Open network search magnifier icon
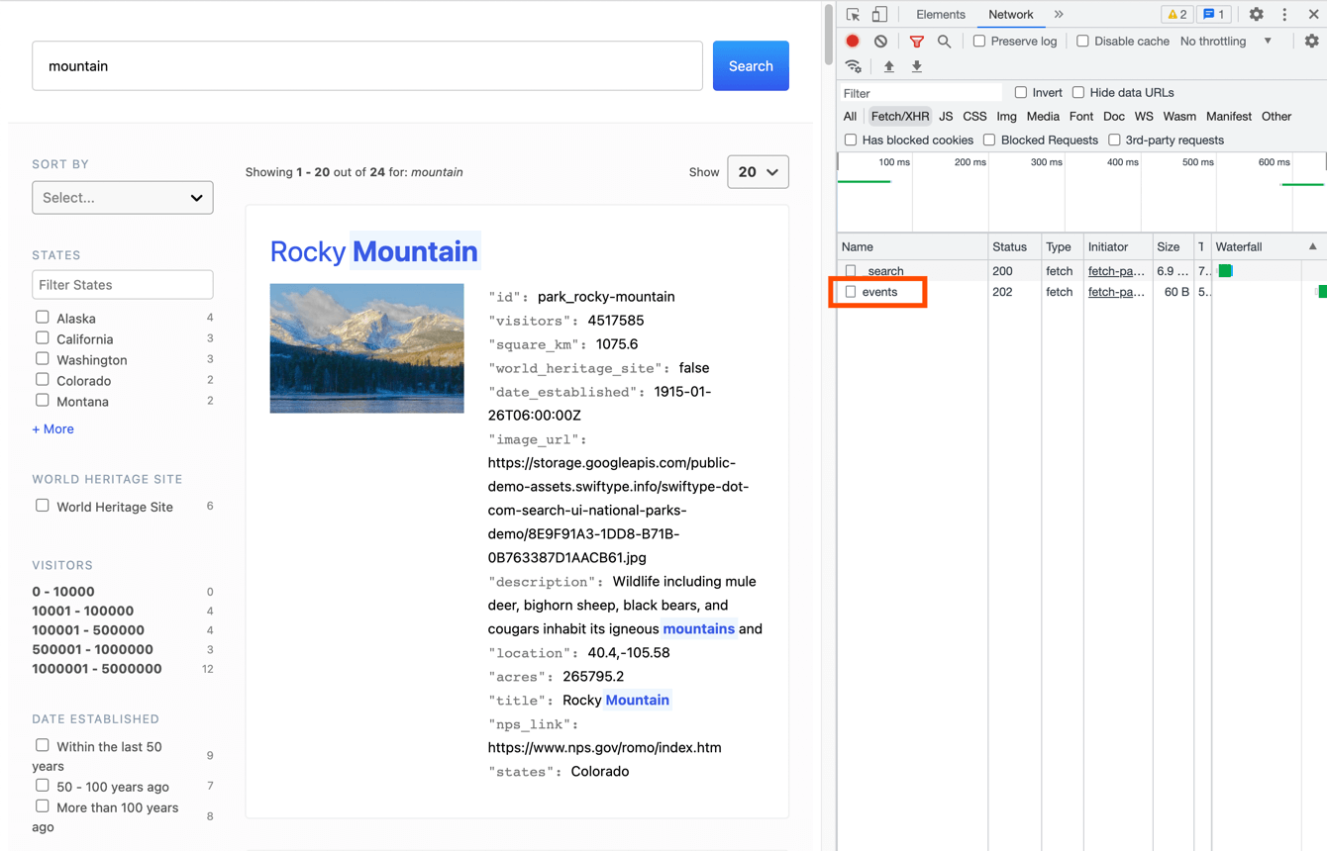Screen dimensions: 1327x851 pos(944,42)
